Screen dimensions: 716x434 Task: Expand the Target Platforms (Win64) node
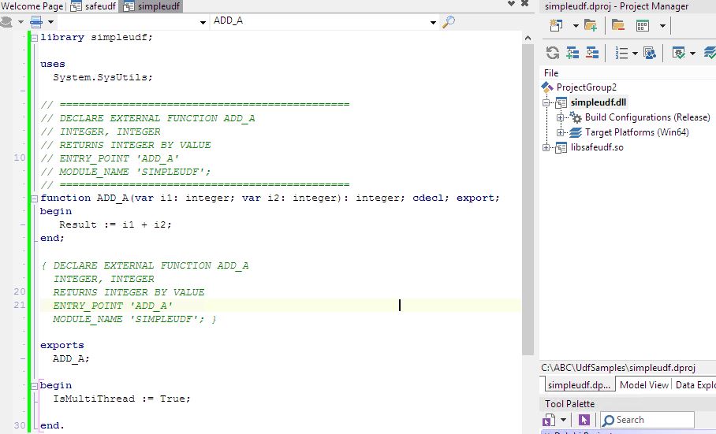tap(561, 132)
